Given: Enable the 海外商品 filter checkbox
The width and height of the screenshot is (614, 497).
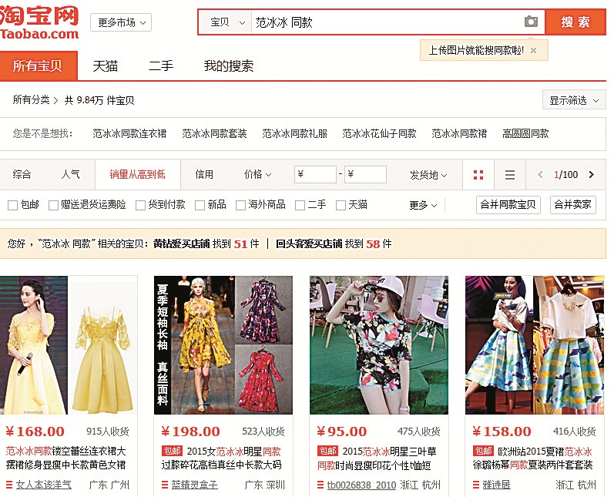Looking at the screenshot, I should click(x=240, y=205).
